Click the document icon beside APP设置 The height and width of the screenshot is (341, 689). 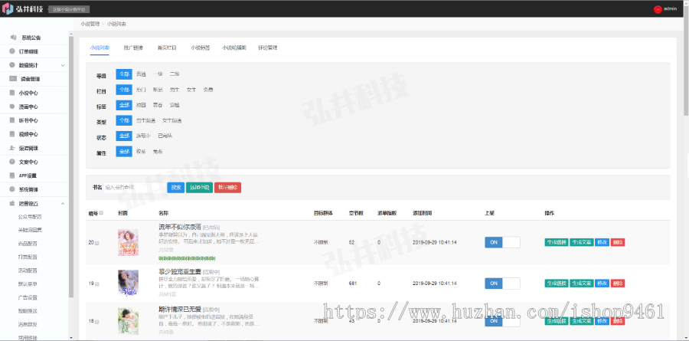pyautogui.click(x=12, y=175)
